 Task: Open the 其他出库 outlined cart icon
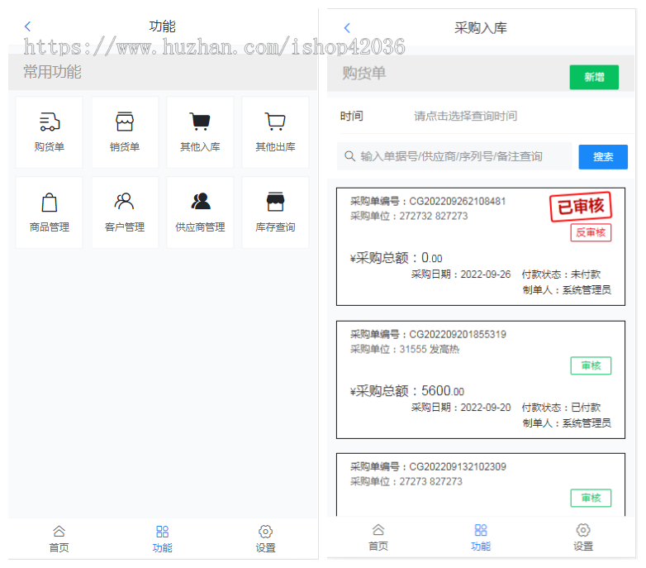275,122
